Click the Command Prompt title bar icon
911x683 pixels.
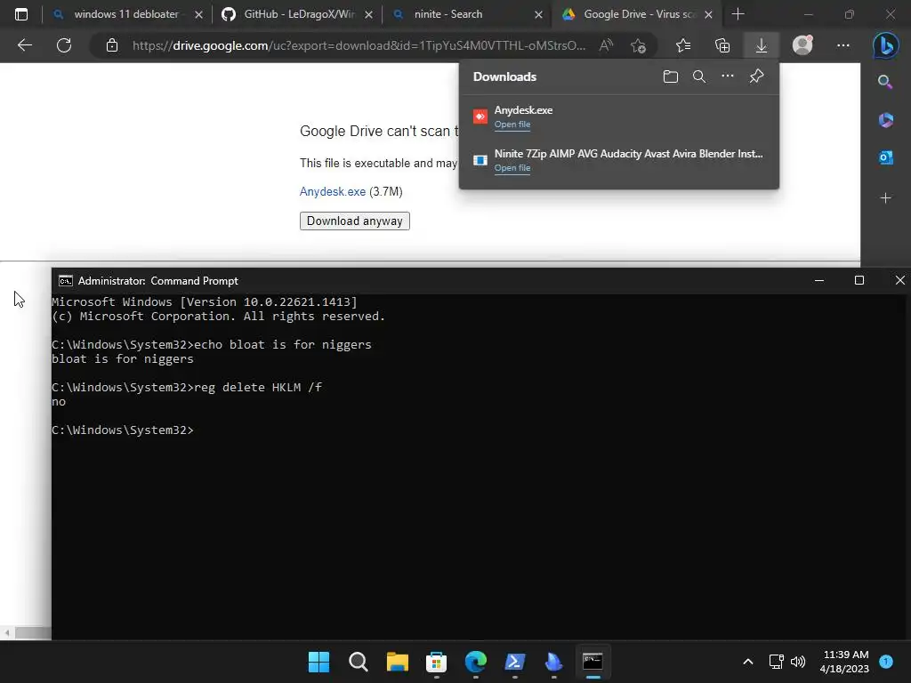(x=65, y=281)
